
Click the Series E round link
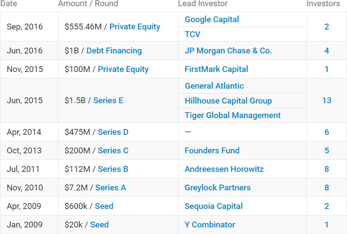pyautogui.click(x=108, y=101)
